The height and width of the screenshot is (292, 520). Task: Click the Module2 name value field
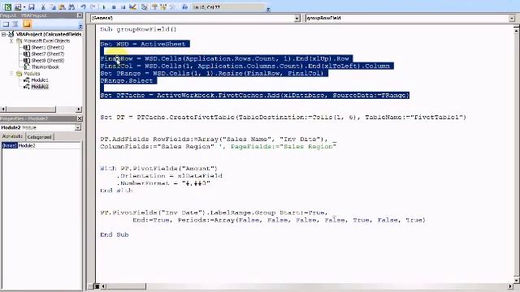point(49,146)
